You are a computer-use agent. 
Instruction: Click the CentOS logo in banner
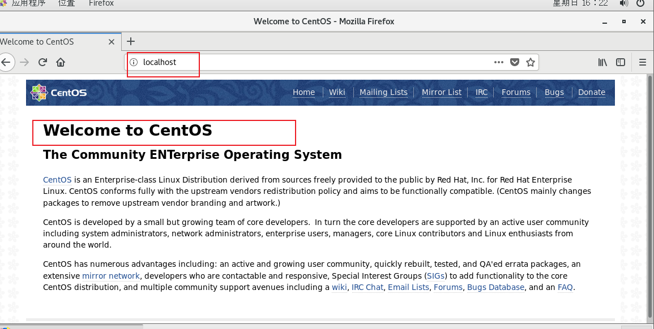tap(58, 93)
